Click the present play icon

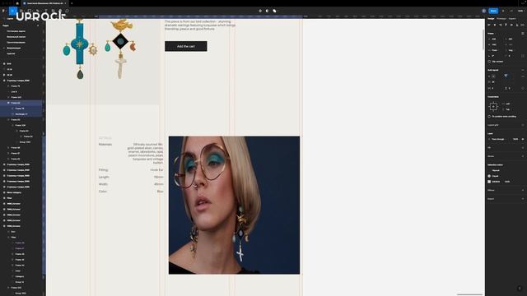503,11
